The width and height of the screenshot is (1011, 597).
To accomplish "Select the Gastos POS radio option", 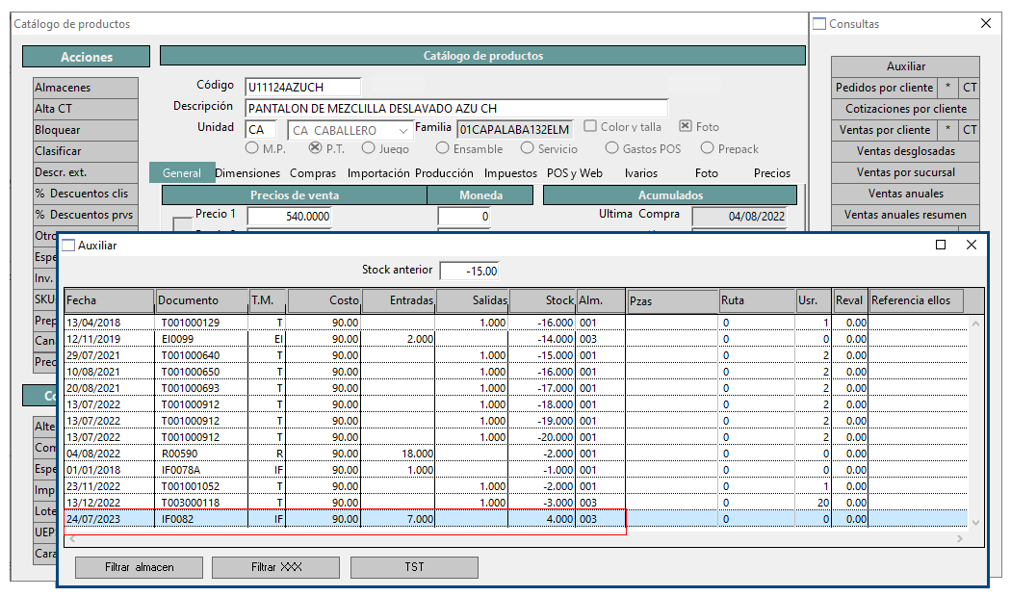I will pos(611,148).
